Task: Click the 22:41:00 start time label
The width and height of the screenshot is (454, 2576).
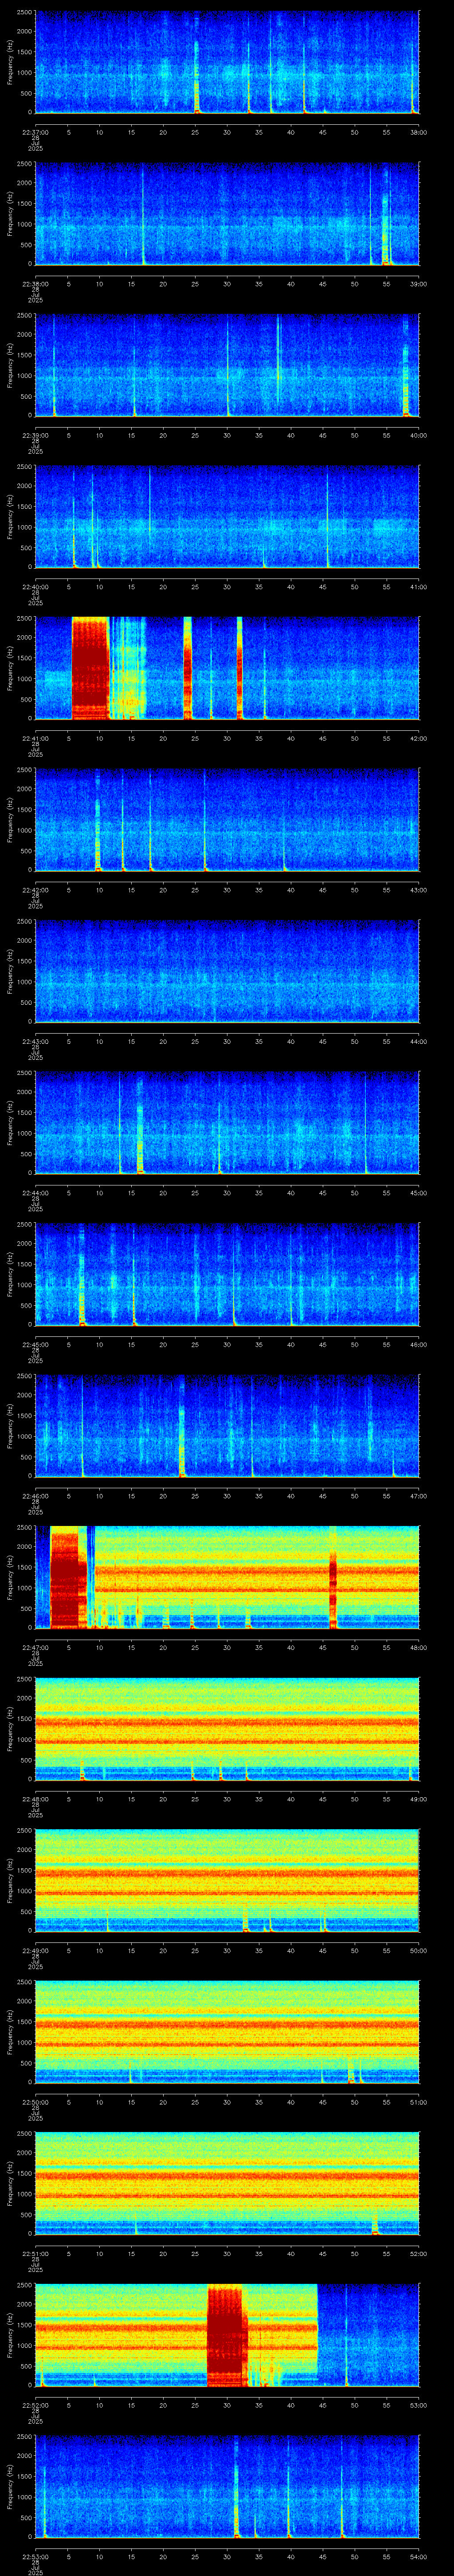Action: [x=35, y=738]
